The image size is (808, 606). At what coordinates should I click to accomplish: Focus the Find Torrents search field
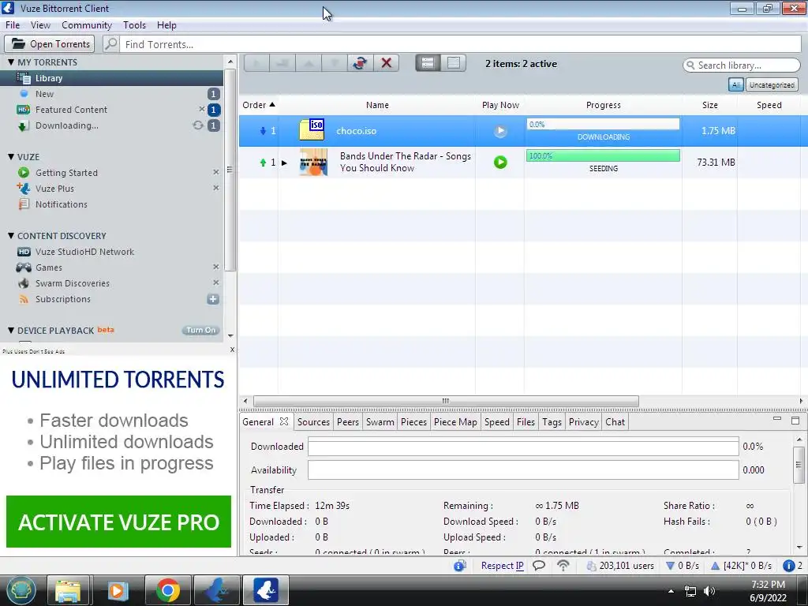(460, 44)
